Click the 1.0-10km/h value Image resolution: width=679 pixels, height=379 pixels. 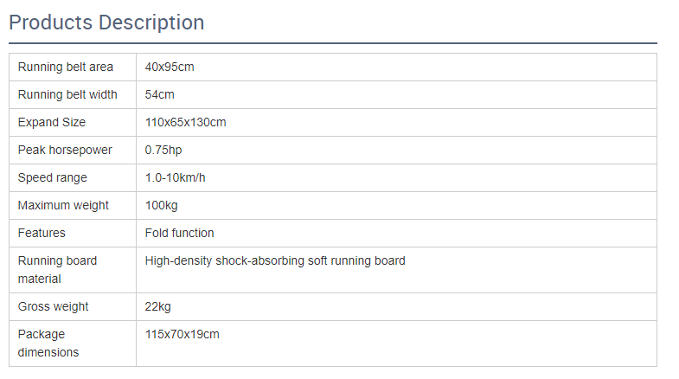pos(175,178)
